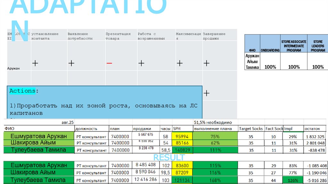Viewport: 328px width, 184px height.
Task: Click the red minus under Презентация товара
Action: pyautogui.click(x=109, y=63)
